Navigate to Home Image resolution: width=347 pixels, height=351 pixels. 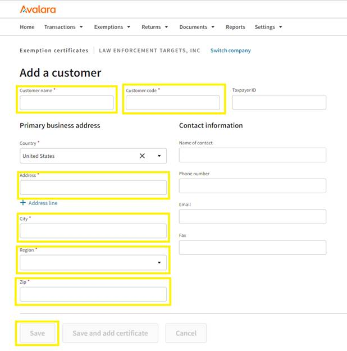(x=27, y=27)
